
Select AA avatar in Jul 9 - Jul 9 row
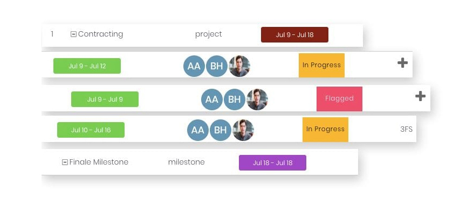point(212,100)
